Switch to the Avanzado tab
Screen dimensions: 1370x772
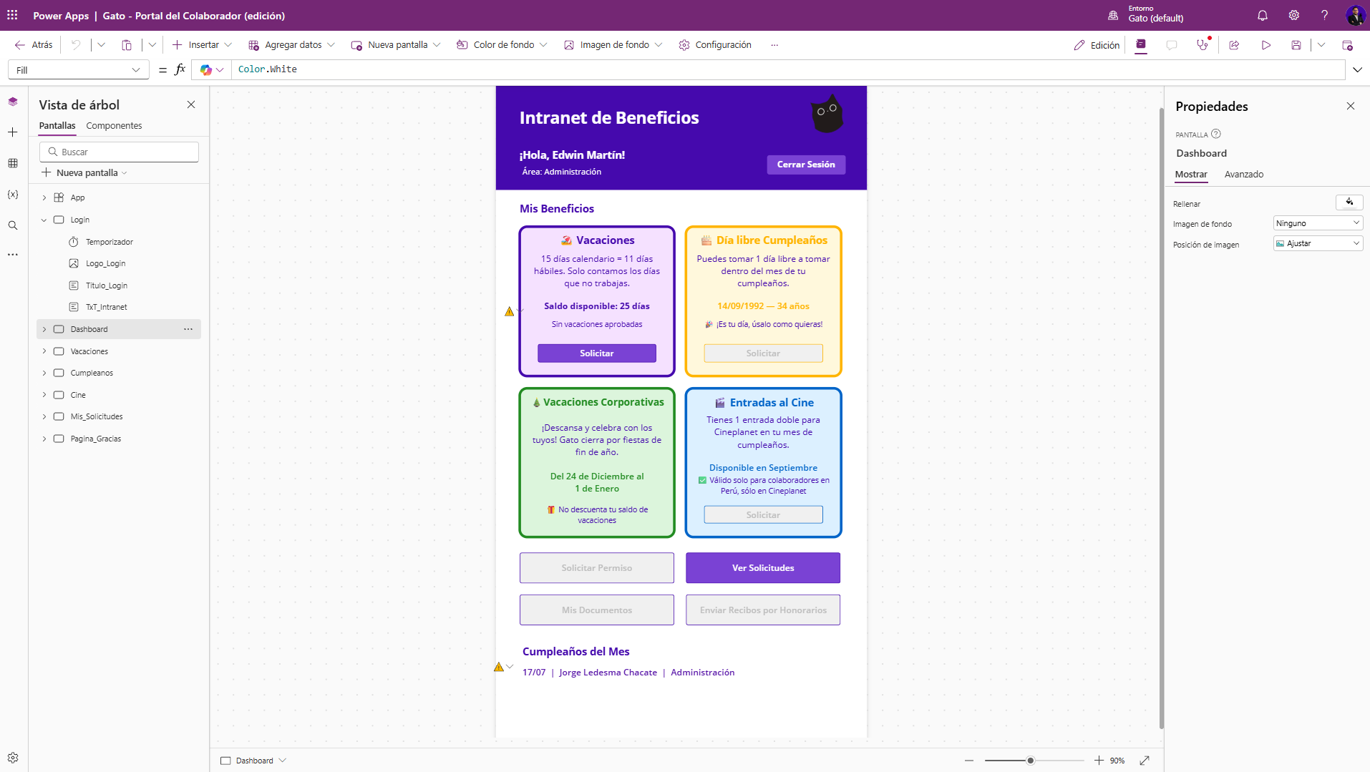[1243, 174]
